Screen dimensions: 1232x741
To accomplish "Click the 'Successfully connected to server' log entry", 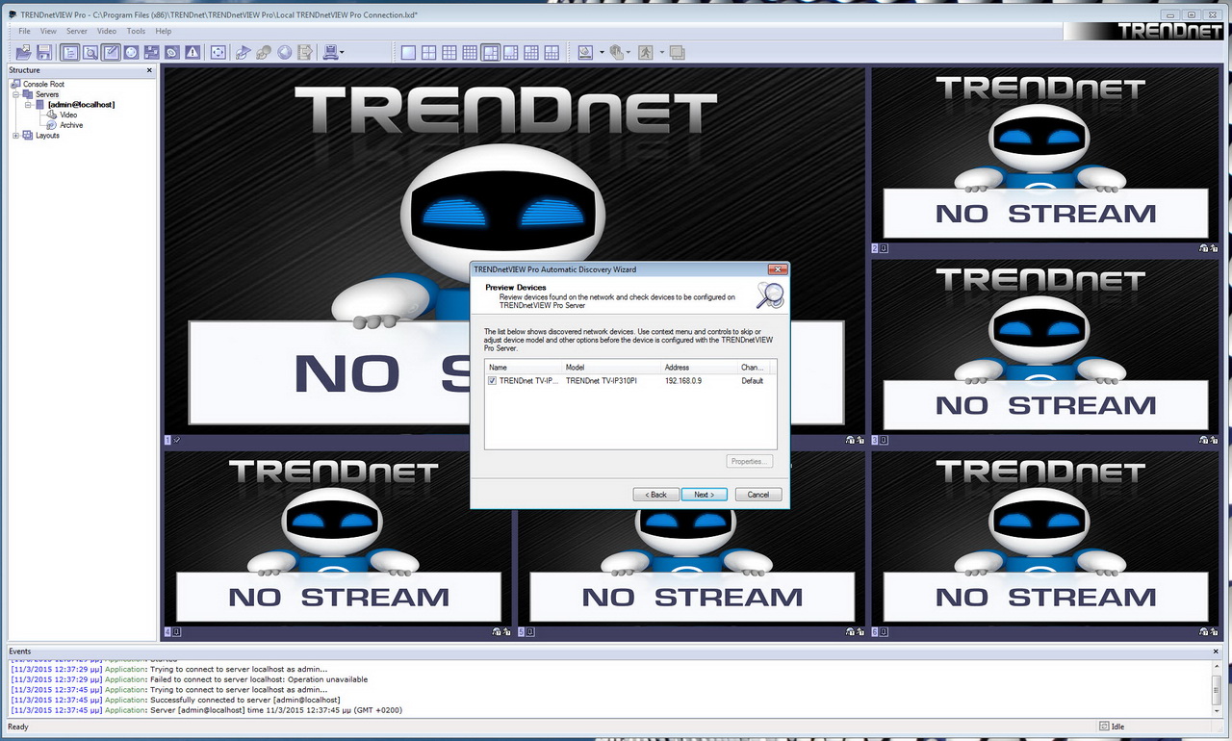I will point(176,701).
